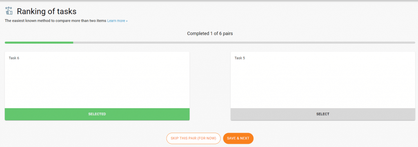The width and height of the screenshot is (418, 147).
Task: Click the thumbs-up ranking icon beside the title
Action: pos(9,11)
